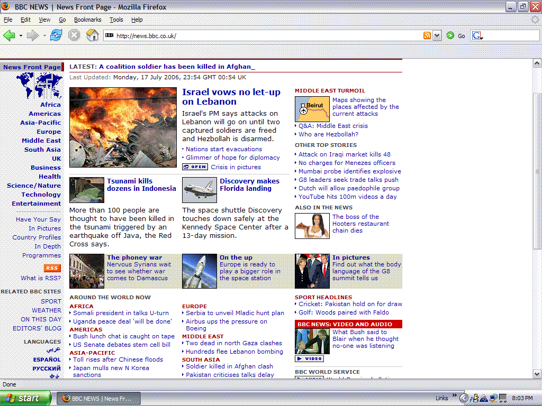Open the Tools menu
This screenshot has height=406, width=542.
coord(116,20)
